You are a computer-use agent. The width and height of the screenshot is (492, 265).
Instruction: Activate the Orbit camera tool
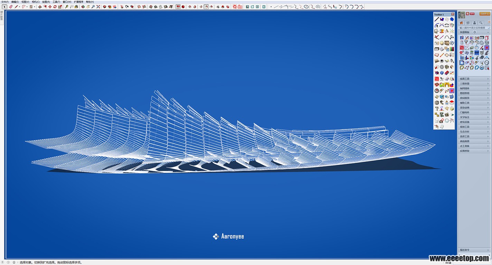pos(83,7)
